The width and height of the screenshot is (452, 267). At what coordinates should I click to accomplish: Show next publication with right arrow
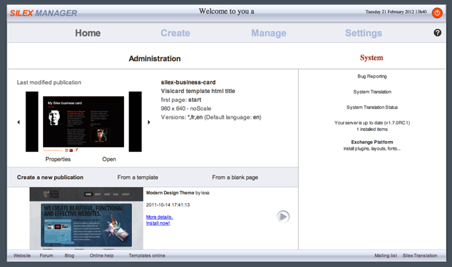point(149,122)
